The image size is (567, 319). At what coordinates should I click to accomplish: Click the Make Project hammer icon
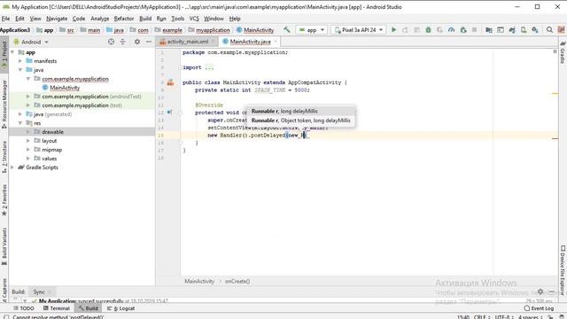[x=287, y=30]
